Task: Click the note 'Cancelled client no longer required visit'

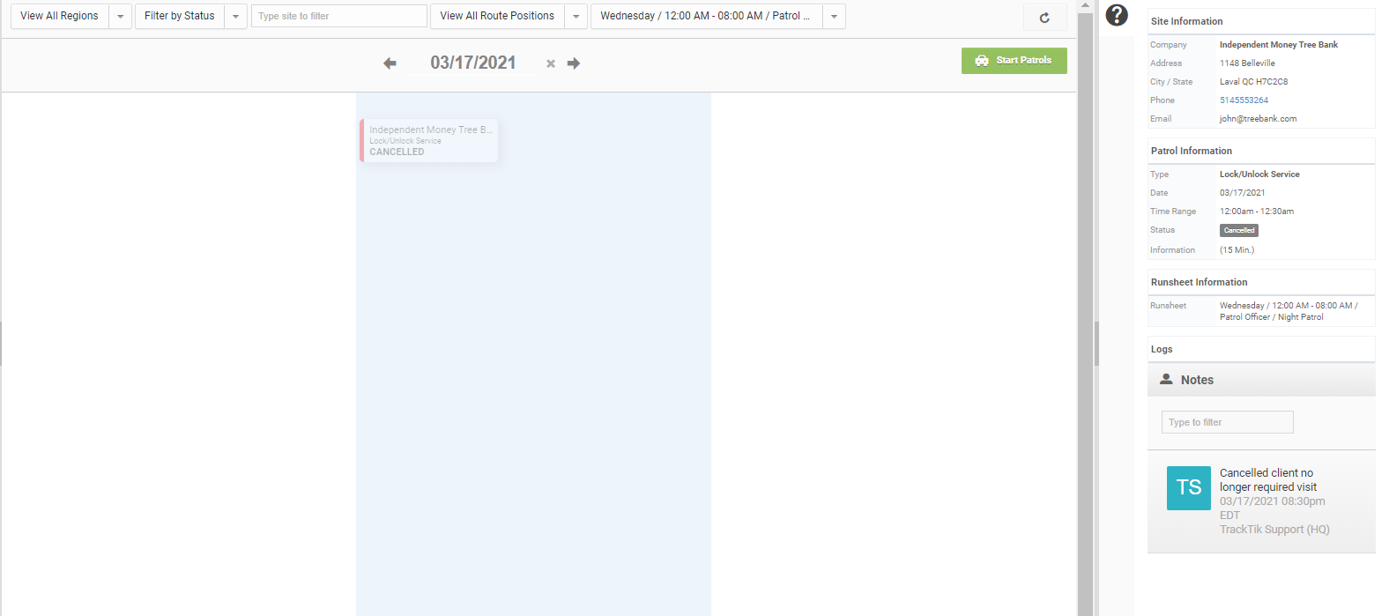Action: coord(1268,480)
